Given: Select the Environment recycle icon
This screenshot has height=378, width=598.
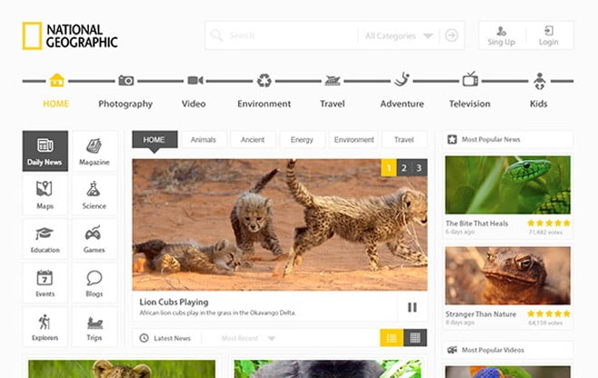Looking at the screenshot, I should tap(264, 80).
